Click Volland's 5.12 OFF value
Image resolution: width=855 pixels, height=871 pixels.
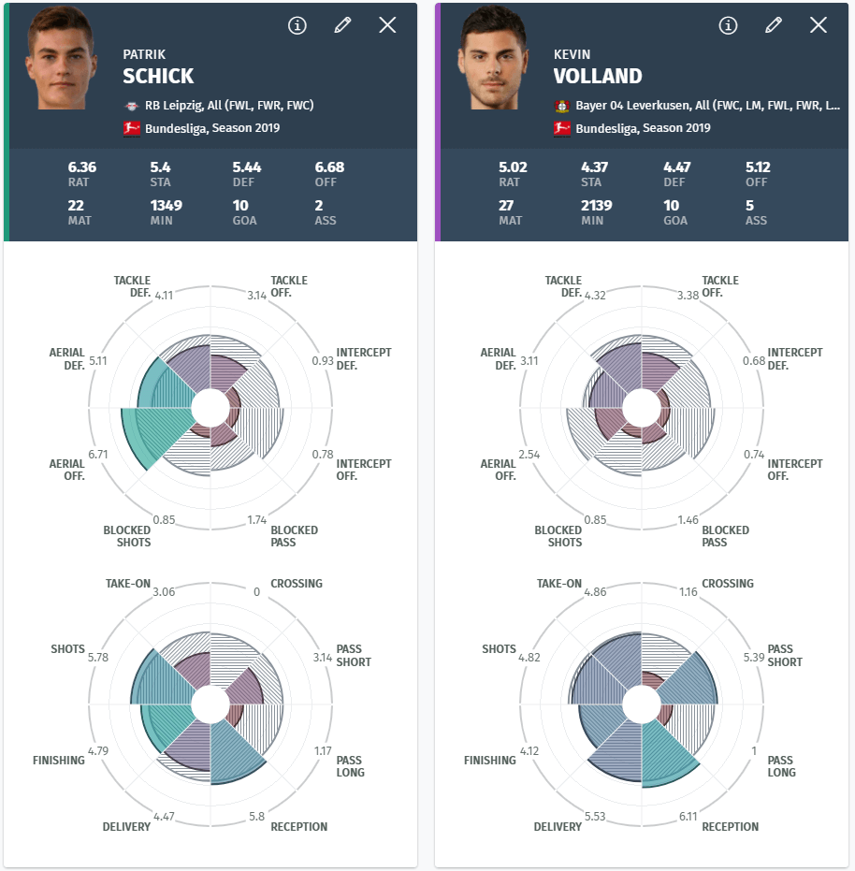tap(758, 167)
